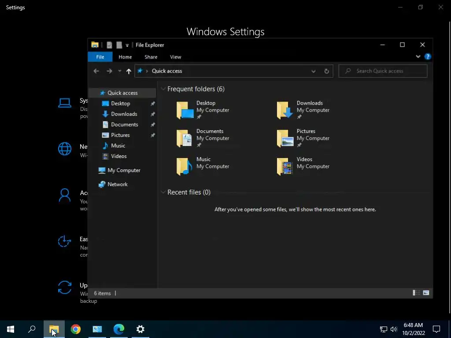Open the network tray icon

384,329
